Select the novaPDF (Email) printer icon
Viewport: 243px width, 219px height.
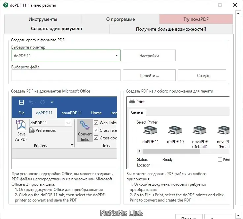click(x=224, y=130)
